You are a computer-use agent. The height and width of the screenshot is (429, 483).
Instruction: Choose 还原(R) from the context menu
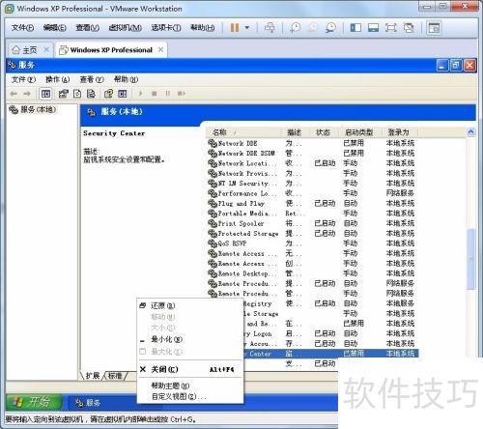(x=190, y=305)
